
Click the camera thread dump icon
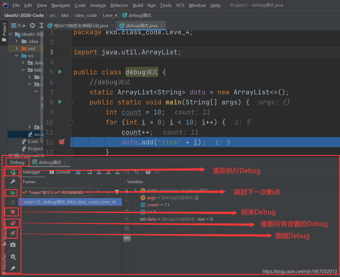tap(13, 245)
